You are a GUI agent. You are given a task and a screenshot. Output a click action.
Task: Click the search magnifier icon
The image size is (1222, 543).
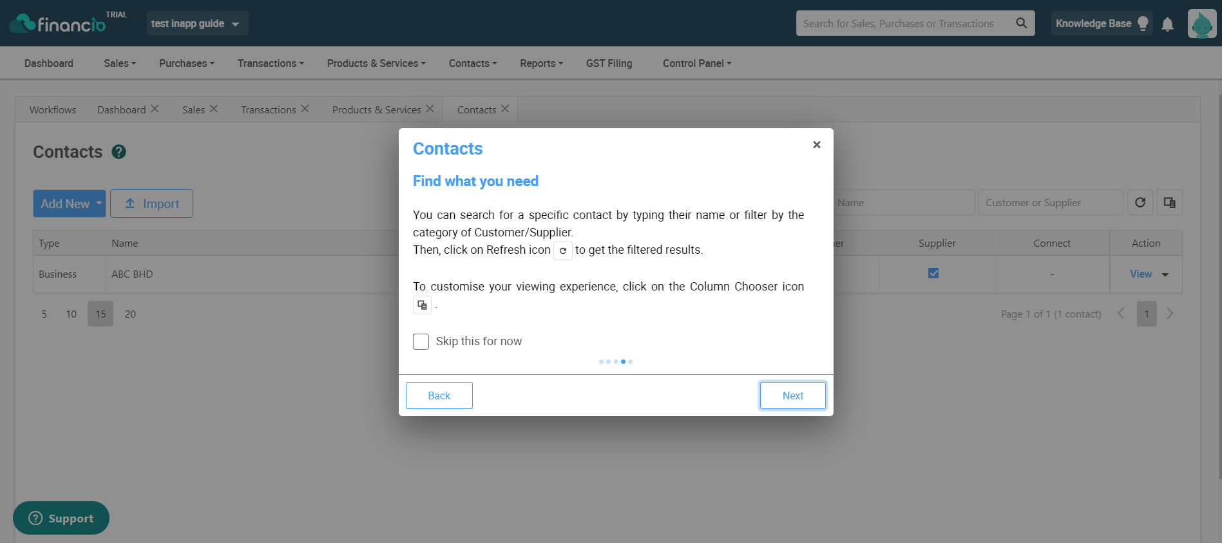pyautogui.click(x=1021, y=23)
